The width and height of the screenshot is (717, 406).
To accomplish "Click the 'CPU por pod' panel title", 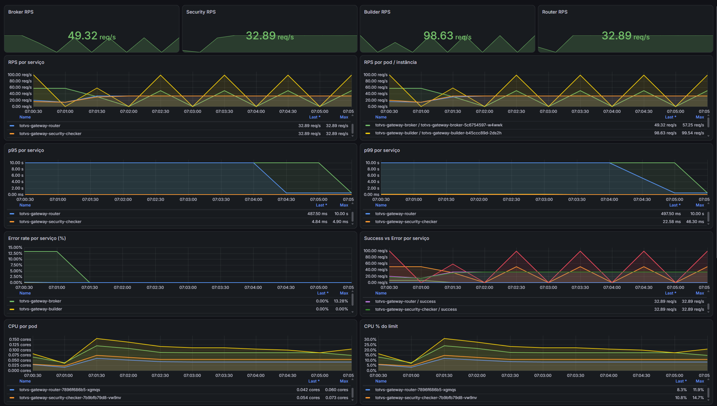I will [23, 326].
